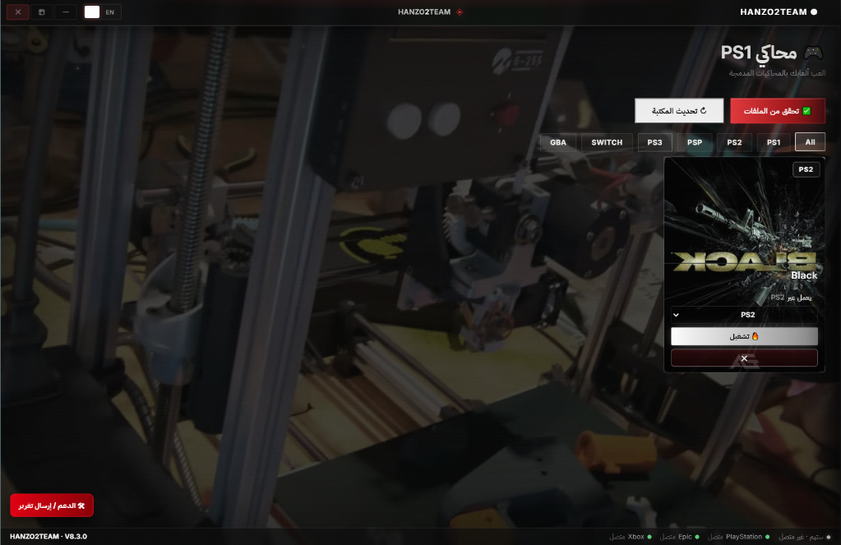Filter the library by PS2 tab
841x545 pixels.
(734, 142)
